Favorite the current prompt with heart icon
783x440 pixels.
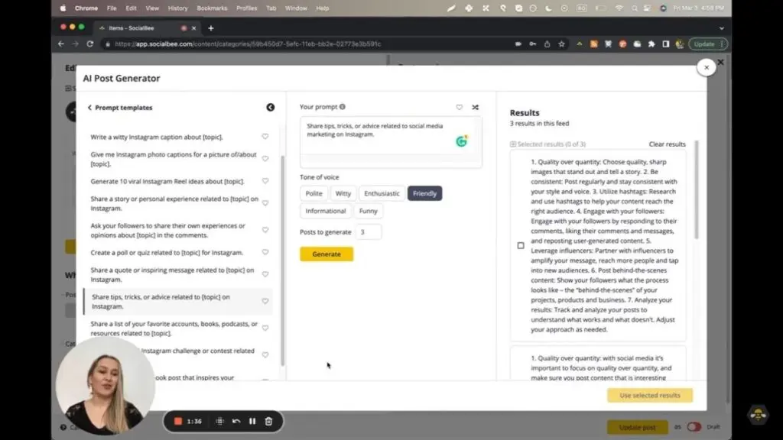coord(459,108)
